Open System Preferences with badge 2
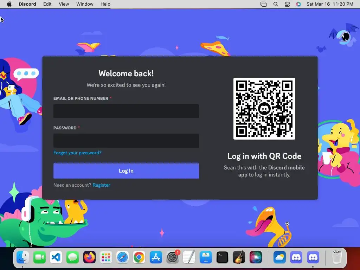Viewport: 360px width, 270px height. click(172, 257)
